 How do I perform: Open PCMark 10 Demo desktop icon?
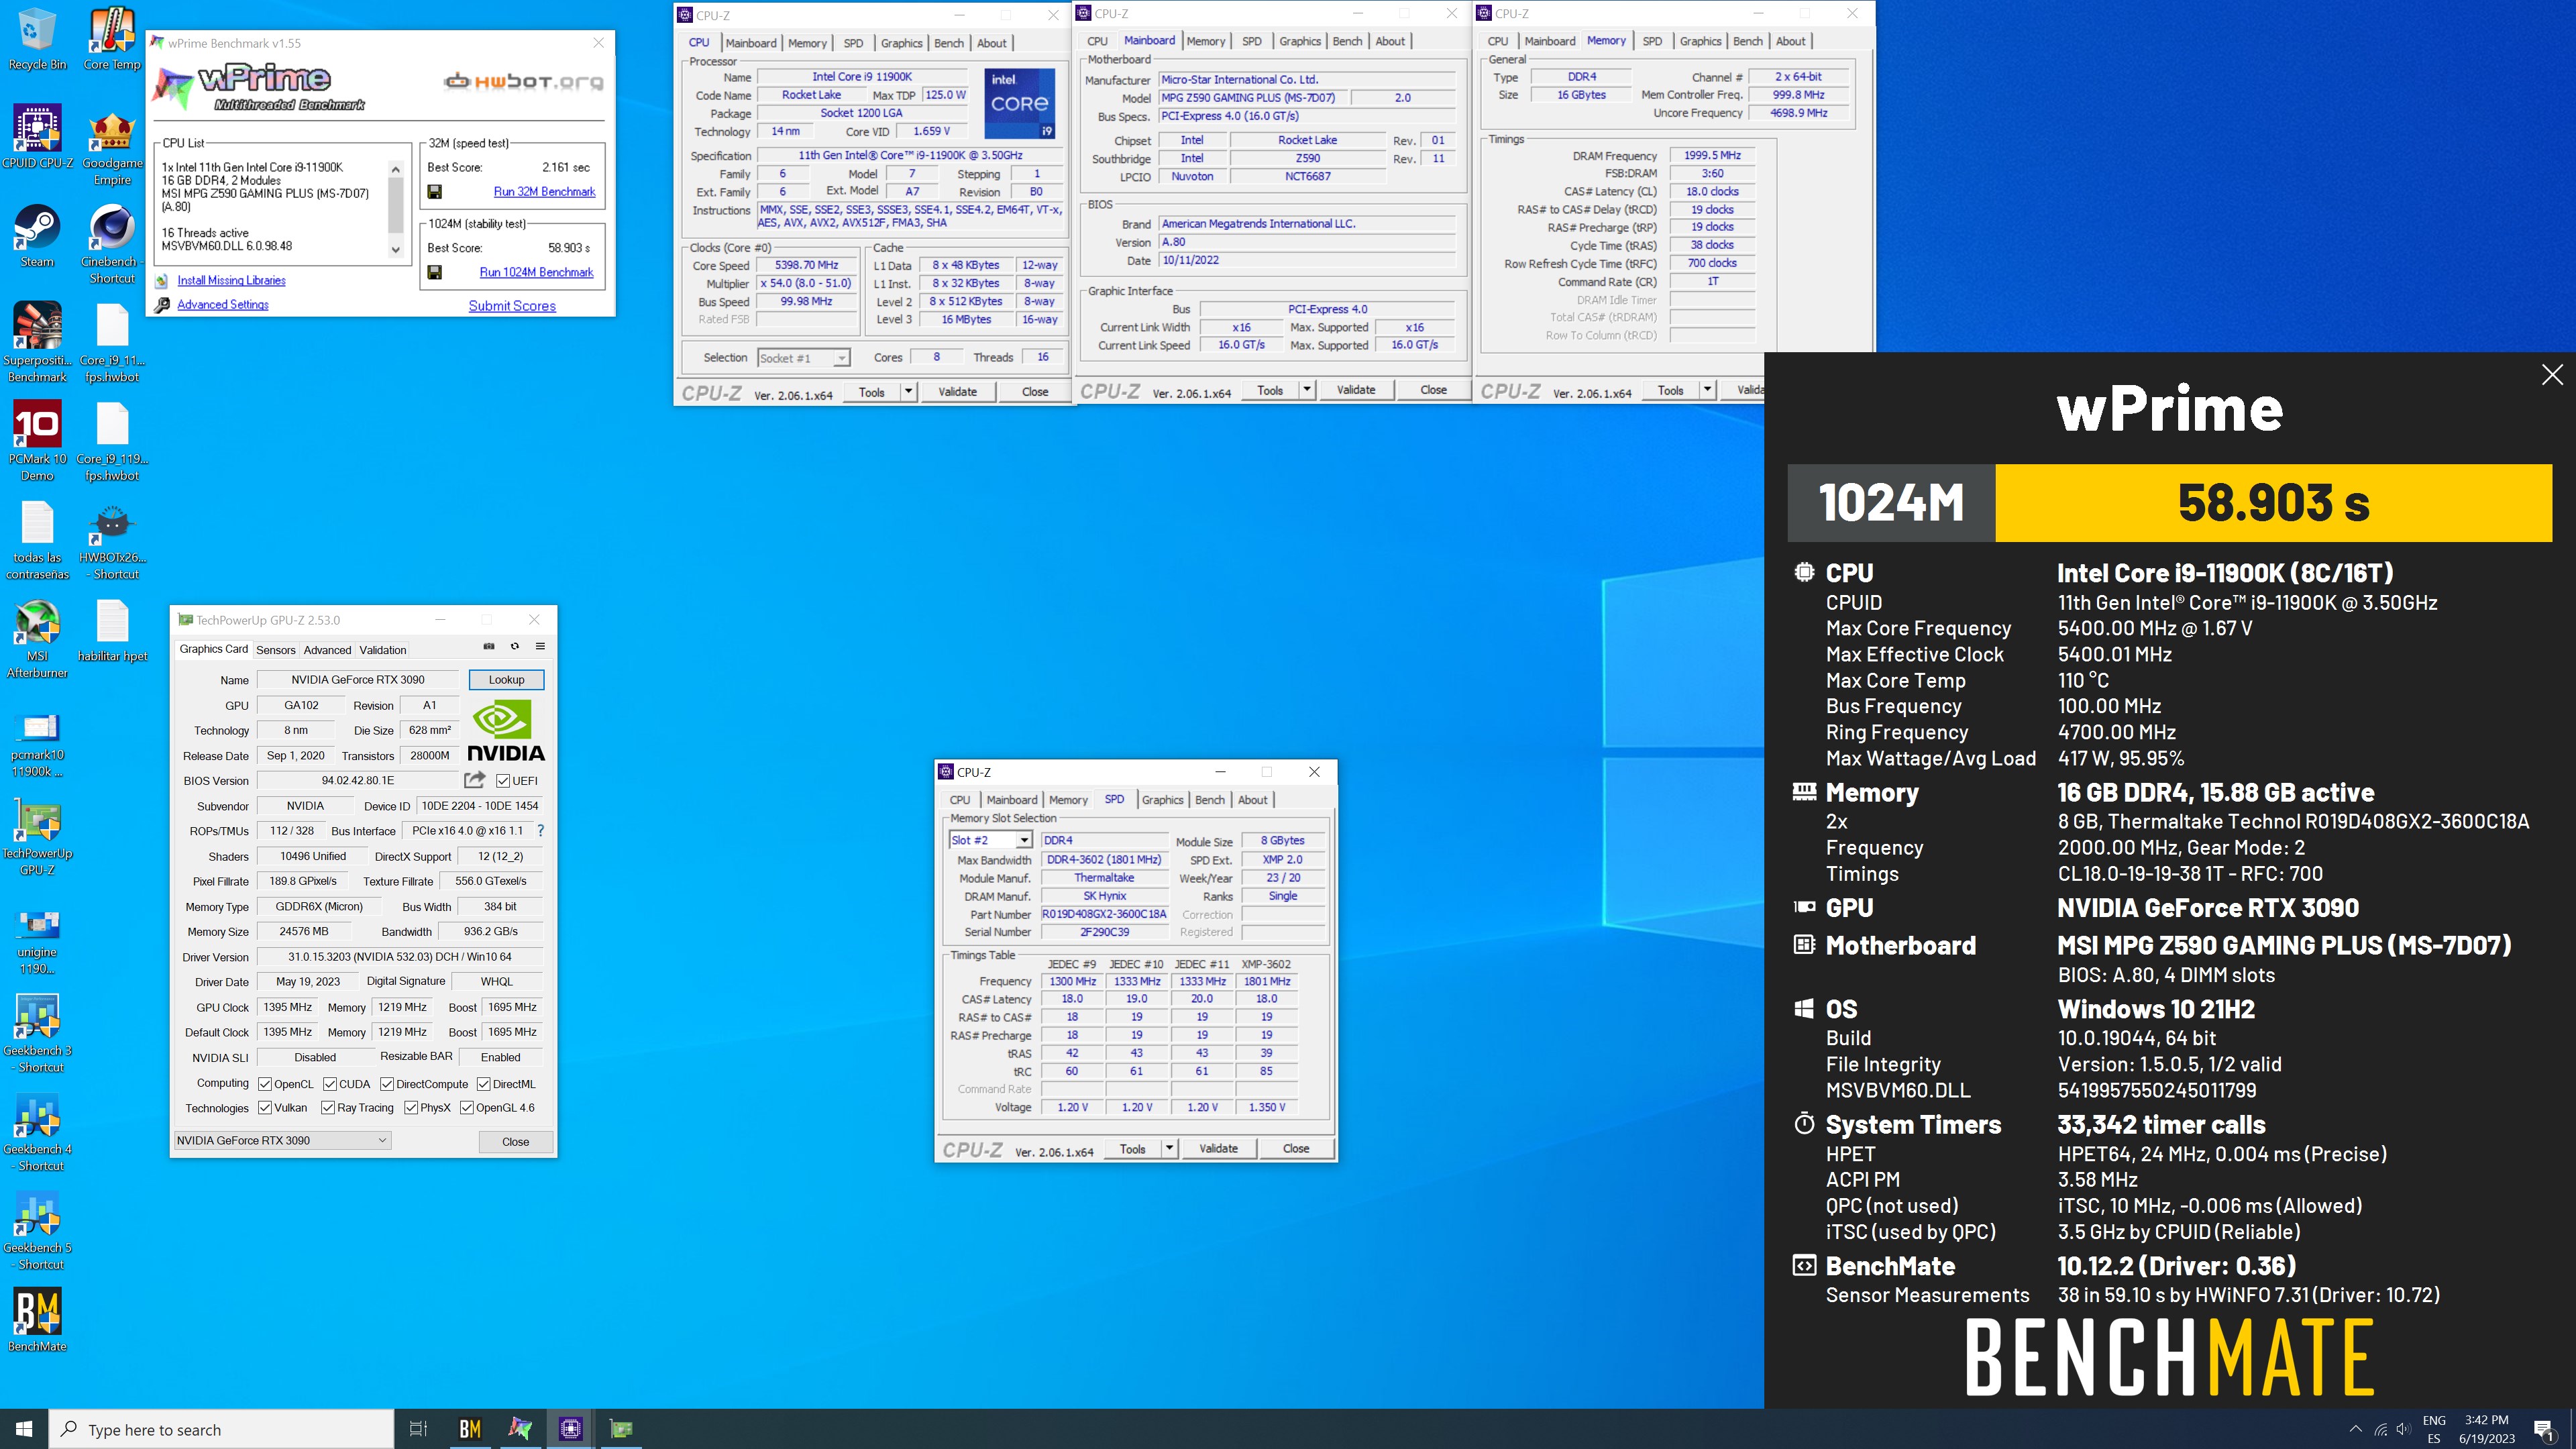[37, 441]
